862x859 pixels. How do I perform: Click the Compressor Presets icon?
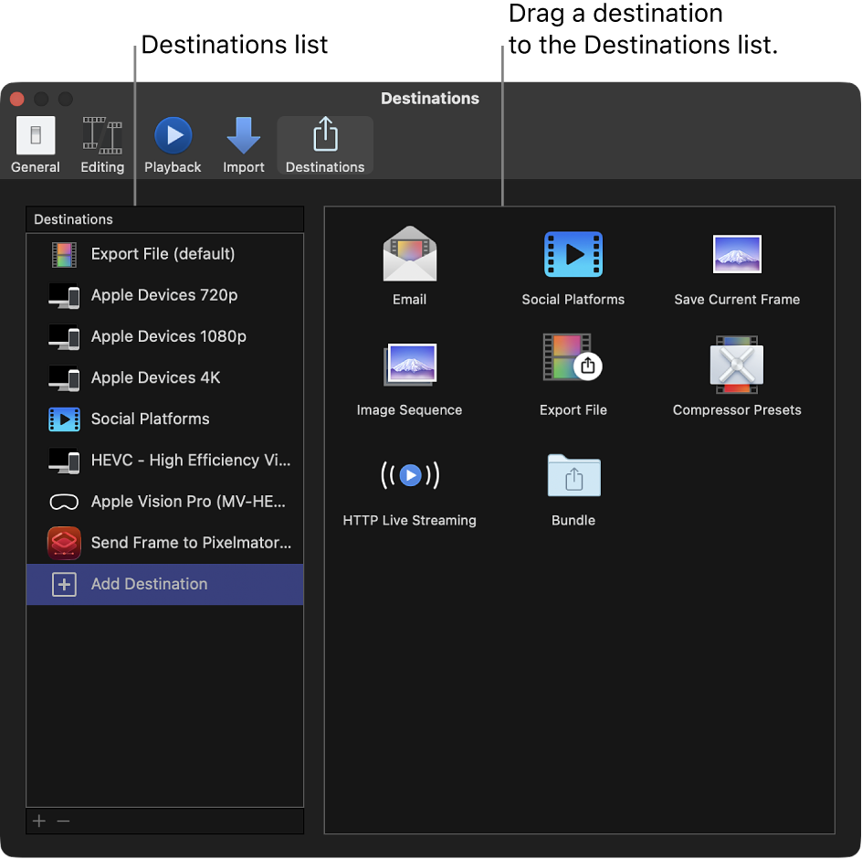tap(737, 365)
